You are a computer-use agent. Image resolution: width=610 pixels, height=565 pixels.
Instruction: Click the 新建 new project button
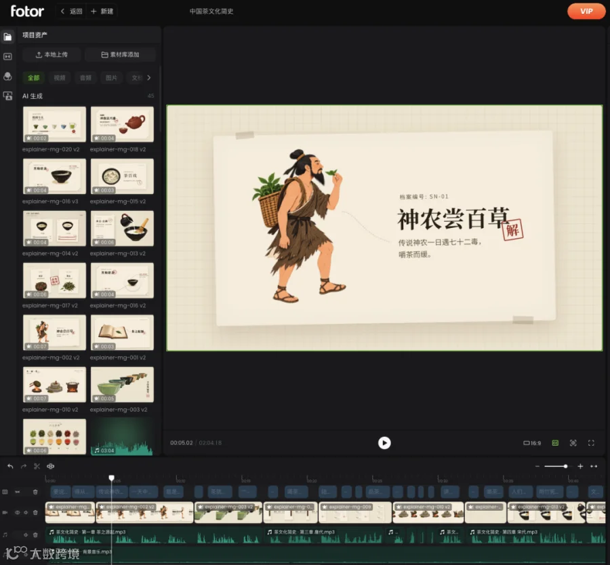click(x=102, y=12)
